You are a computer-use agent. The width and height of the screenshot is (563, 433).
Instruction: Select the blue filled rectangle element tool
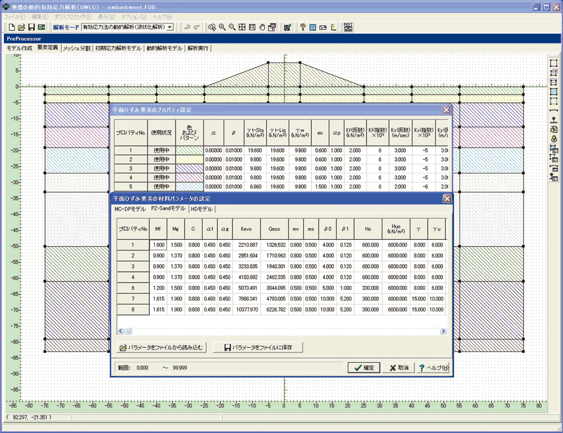[553, 91]
